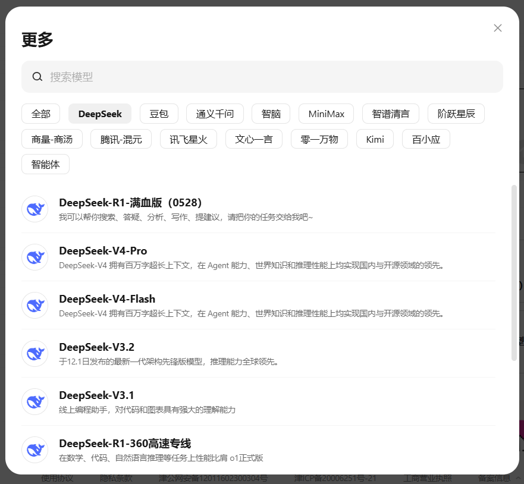Open the DeepSeek-V4-Flash model title
Image resolution: width=524 pixels, height=484 pixels.
[x=107, y=299]
